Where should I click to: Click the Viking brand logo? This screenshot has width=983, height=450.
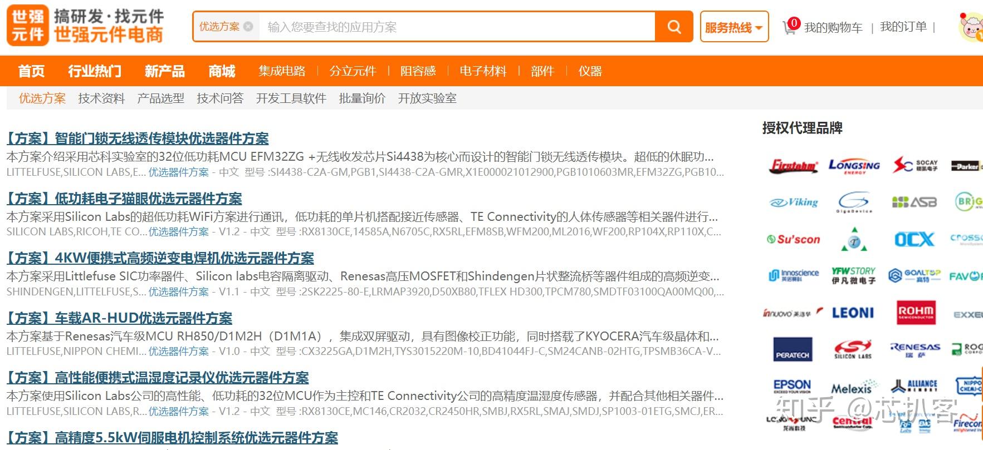[x=794, y=202]
